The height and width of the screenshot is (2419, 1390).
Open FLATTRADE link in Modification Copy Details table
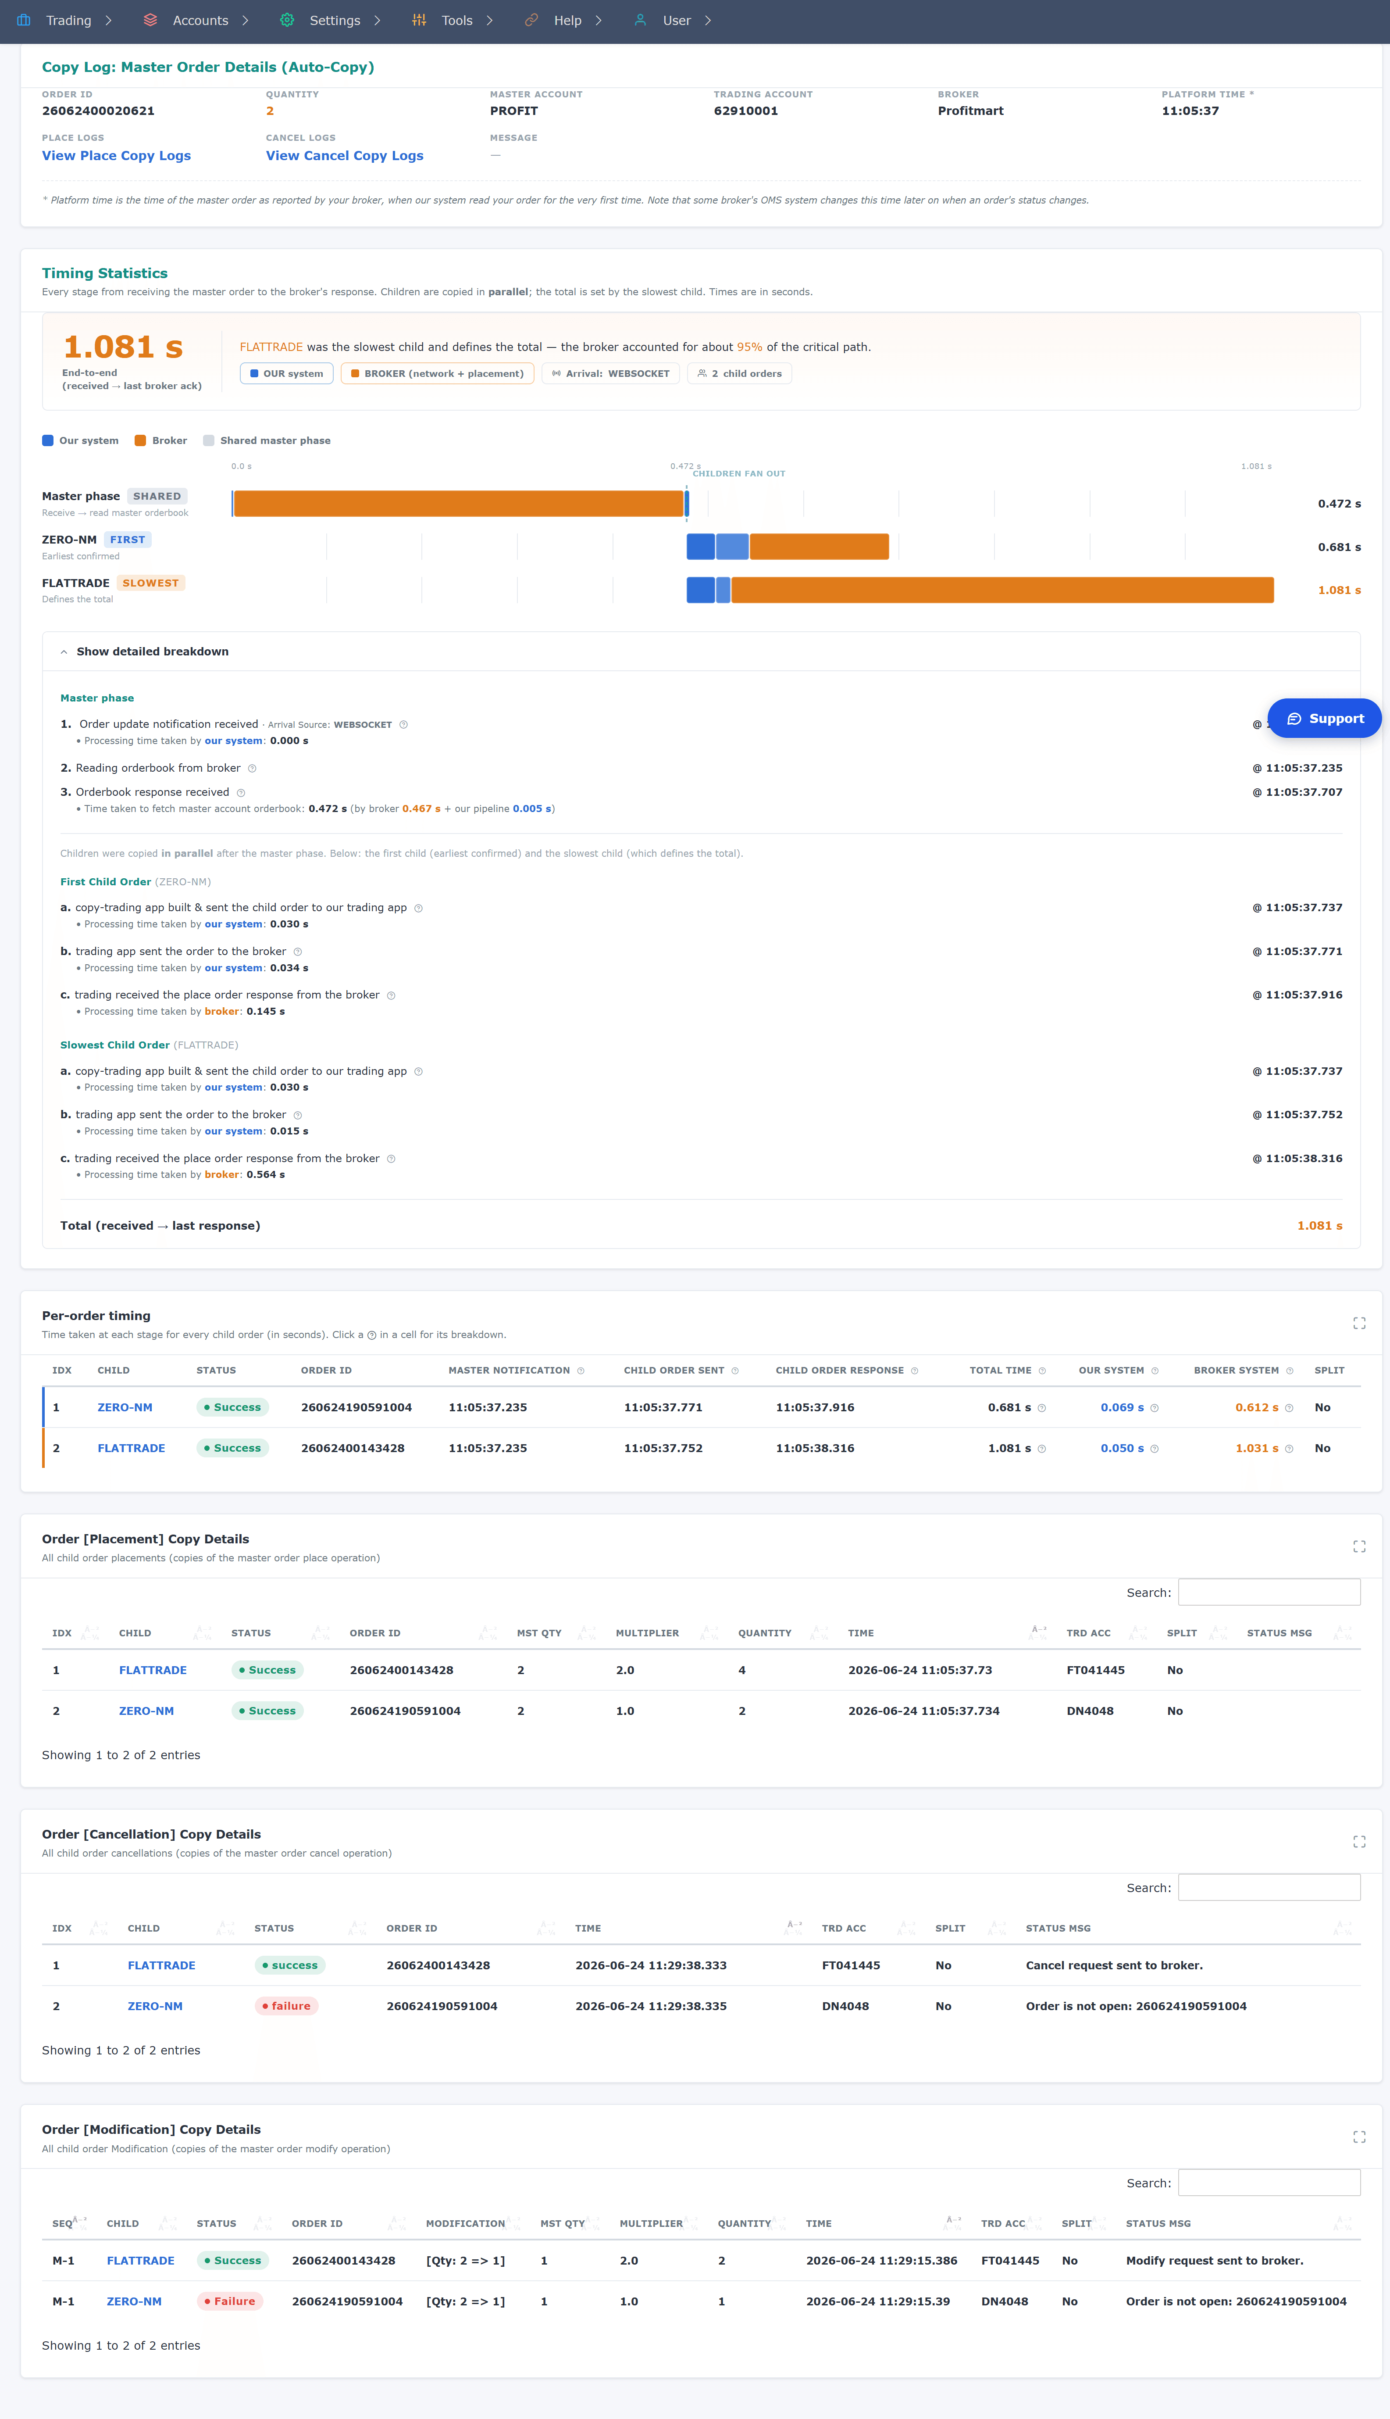[140, 2262]
